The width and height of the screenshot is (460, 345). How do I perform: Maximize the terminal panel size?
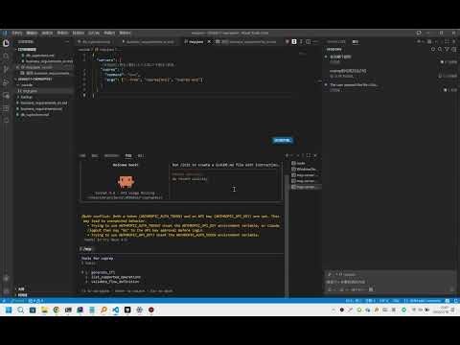tap(309, 155)
